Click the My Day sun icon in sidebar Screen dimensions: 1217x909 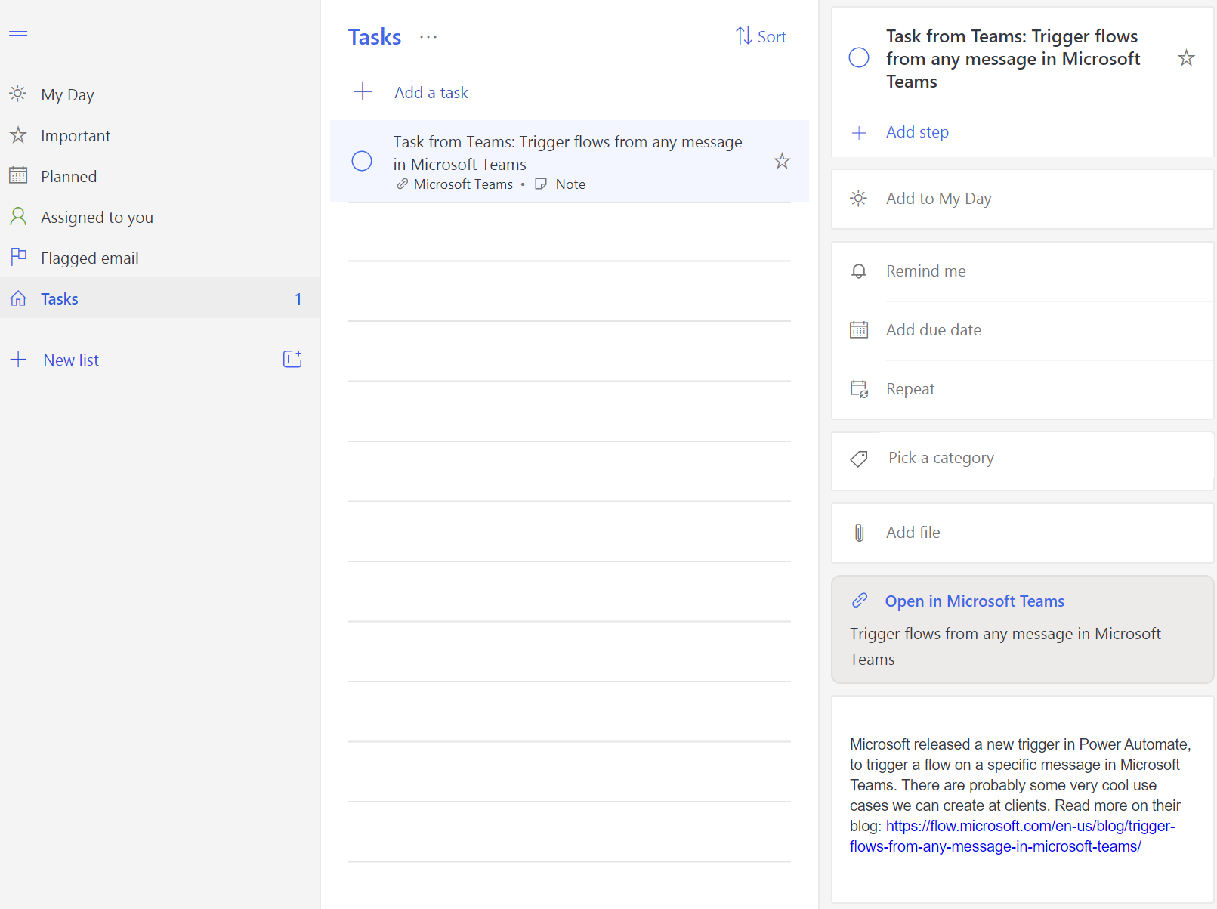point(18,94)
